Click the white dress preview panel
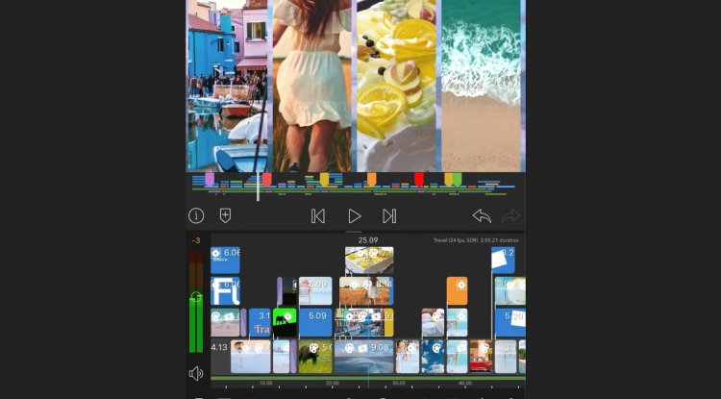 point(312,86)
